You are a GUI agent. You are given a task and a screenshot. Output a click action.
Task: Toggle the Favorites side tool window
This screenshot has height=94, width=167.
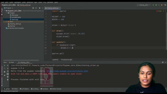pyautogui.click(x=2, y=82)
